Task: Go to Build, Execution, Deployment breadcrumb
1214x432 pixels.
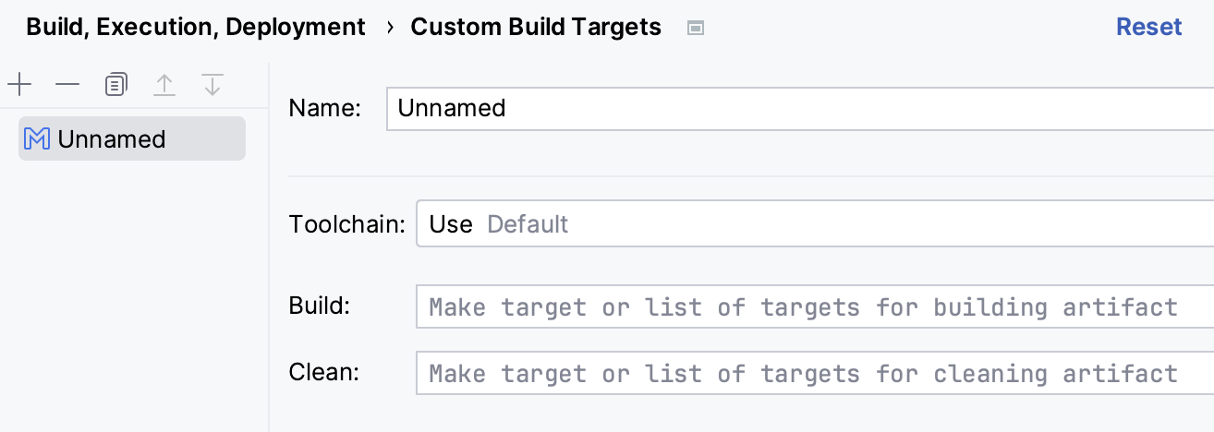Action: click(x=196, y=27)
